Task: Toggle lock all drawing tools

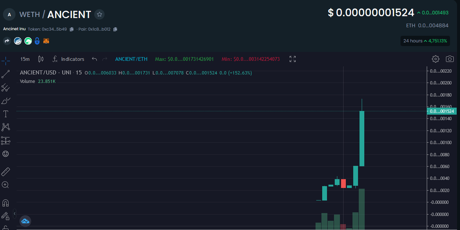Action: point(6,216)
